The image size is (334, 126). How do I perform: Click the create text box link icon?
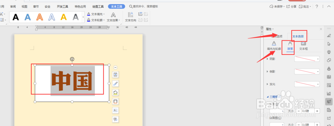(x=140, y=14)
